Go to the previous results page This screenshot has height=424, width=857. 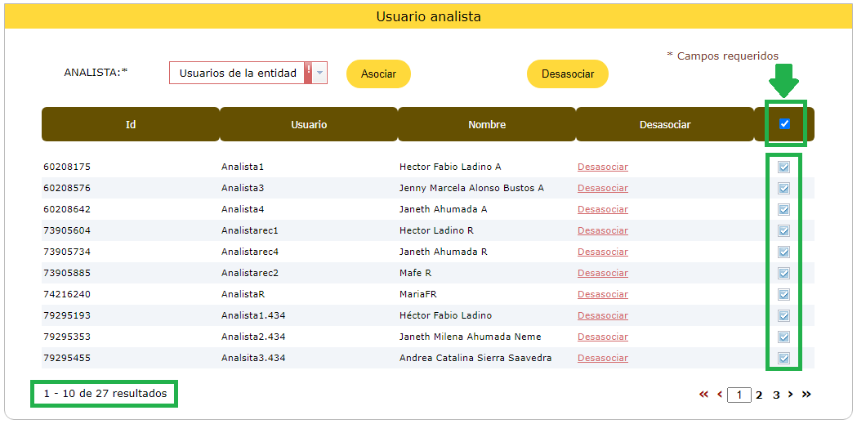[x=720, y=395]
